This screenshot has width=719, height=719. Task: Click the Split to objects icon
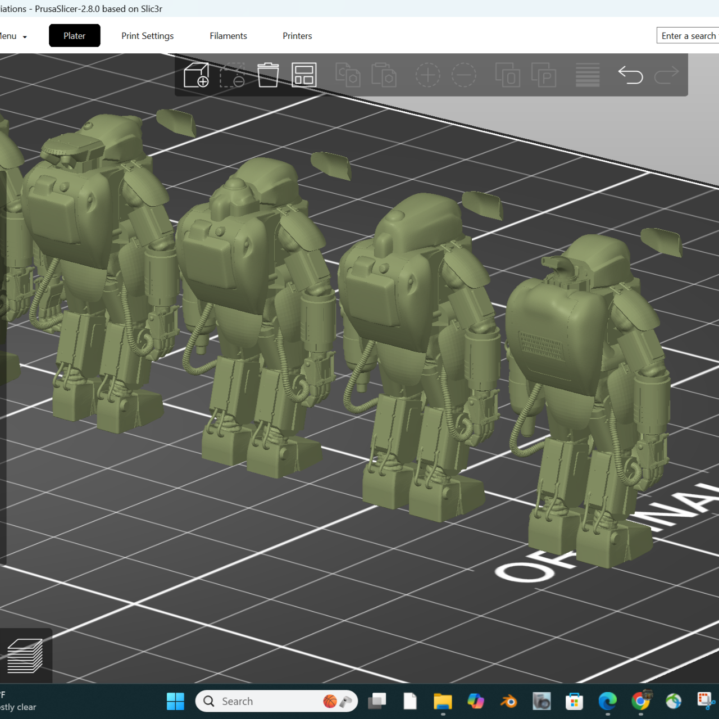point(507,75)
